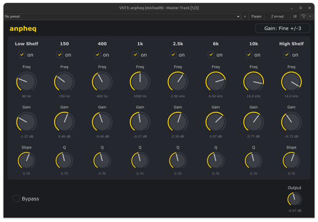Image resolution: width=318 pixels, height=222 pixels.
Task: Adjust the 10k band Q knob
Action: click(253, 160)
